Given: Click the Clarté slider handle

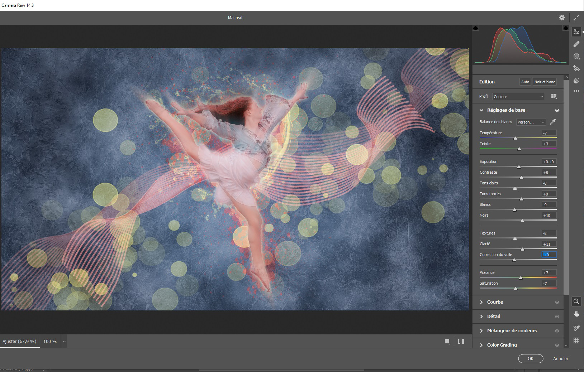Looking at the screenshot, I should pos(522,249).
